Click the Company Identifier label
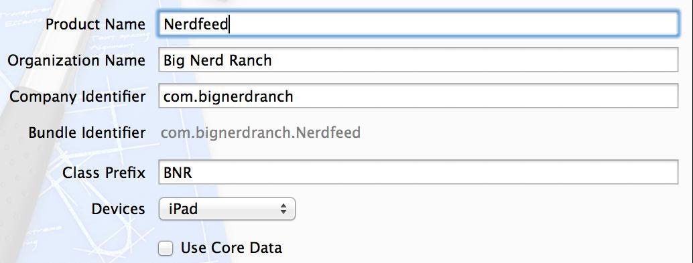 pos(77,96)
